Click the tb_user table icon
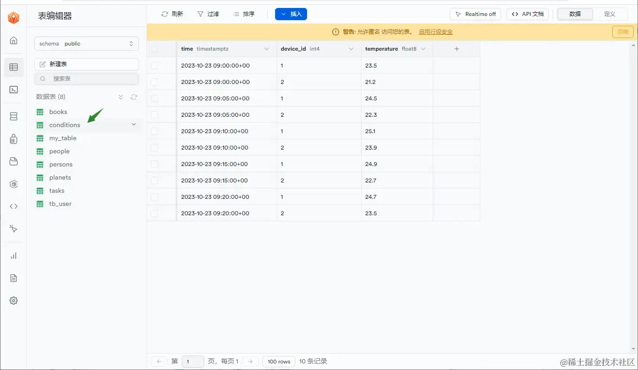 [40, 204]
